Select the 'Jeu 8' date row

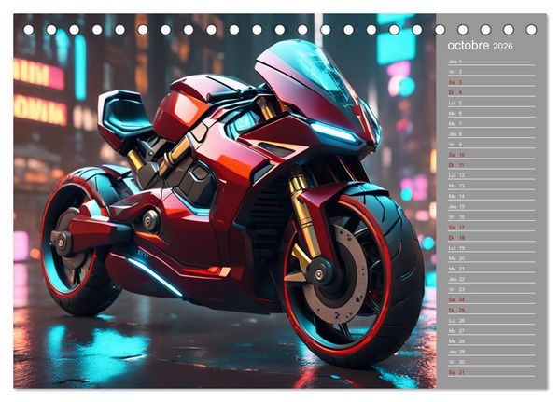492,134
